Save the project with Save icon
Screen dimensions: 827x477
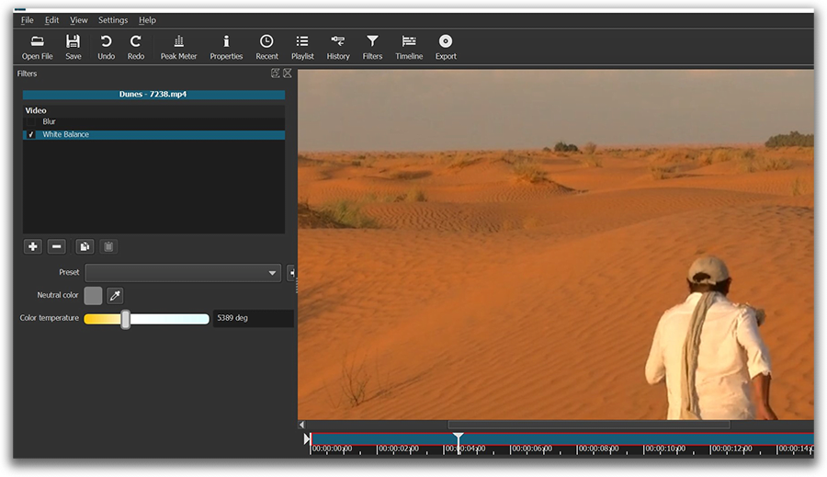tap(73, 47)
